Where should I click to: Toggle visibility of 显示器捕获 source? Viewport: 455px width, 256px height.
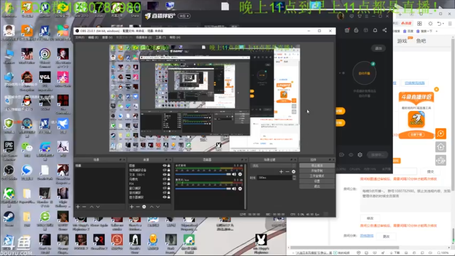coord(164,197)
